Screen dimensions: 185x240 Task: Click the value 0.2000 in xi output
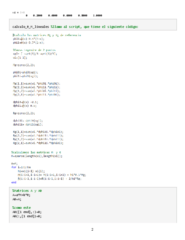click(38, 16)
